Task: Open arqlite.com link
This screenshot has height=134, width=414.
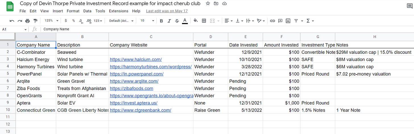Action: point(134,81)
